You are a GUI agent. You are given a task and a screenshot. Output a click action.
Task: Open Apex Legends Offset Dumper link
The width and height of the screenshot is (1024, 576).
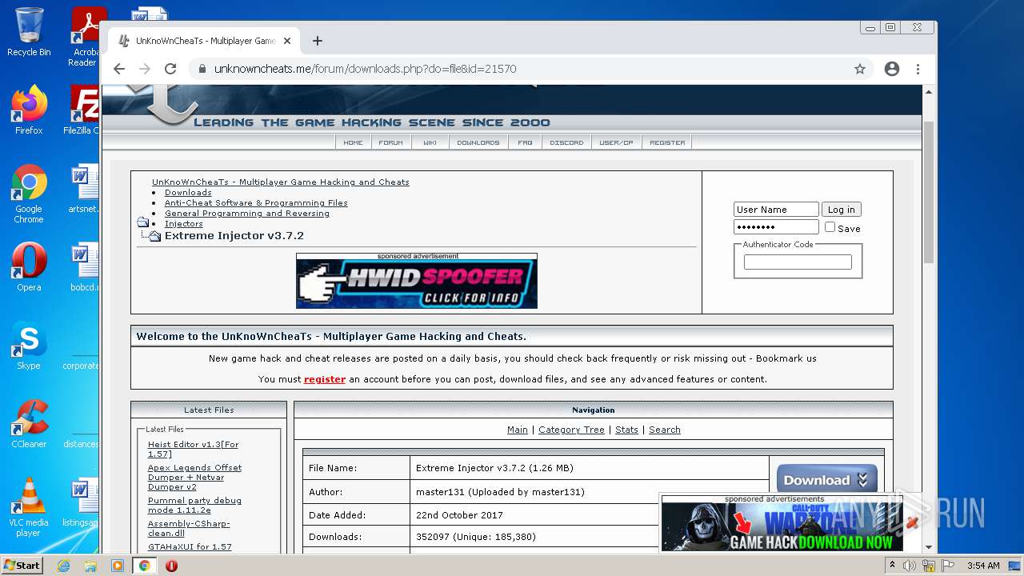point(194,477)
